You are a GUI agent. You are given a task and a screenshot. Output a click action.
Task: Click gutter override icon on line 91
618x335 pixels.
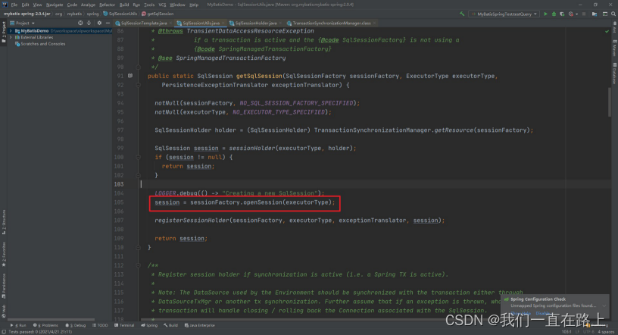pos(130,76)
